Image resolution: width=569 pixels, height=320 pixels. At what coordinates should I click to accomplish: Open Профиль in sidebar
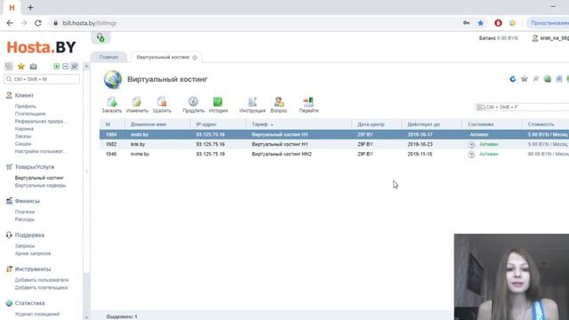coord(26,107)
